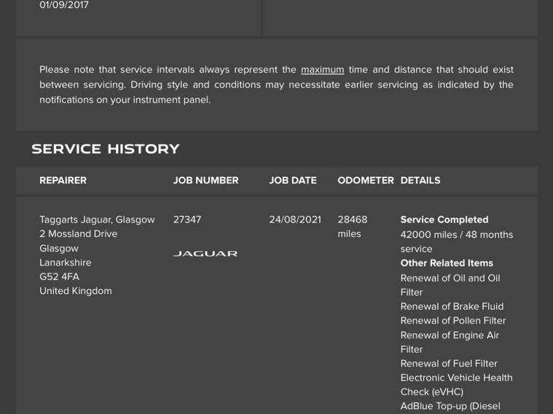
Task: Click the 28468 miles odometer reading
Action: point(352,226)
